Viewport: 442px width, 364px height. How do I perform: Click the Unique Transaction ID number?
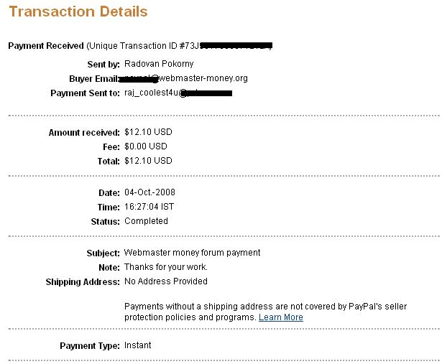coord(226,46)
